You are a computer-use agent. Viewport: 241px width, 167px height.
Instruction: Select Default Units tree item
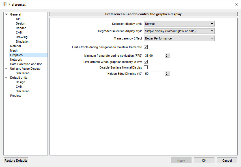click(x=19, y=78)
